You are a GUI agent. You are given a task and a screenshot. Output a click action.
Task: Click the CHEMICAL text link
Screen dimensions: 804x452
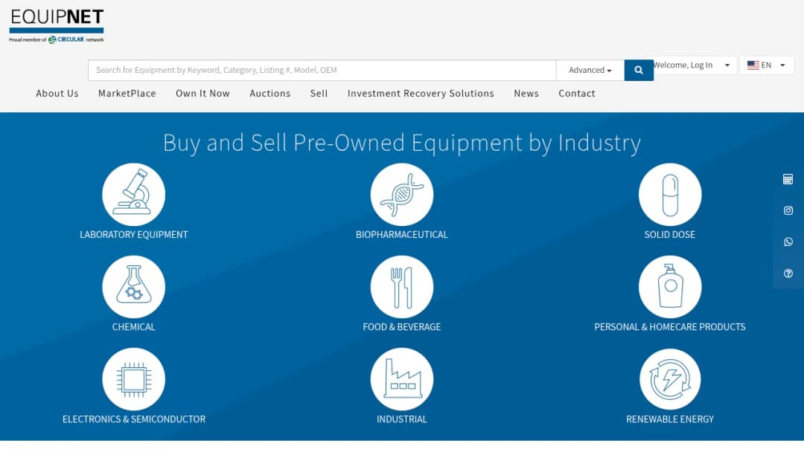pyautogui.click(x=134, y=326)
